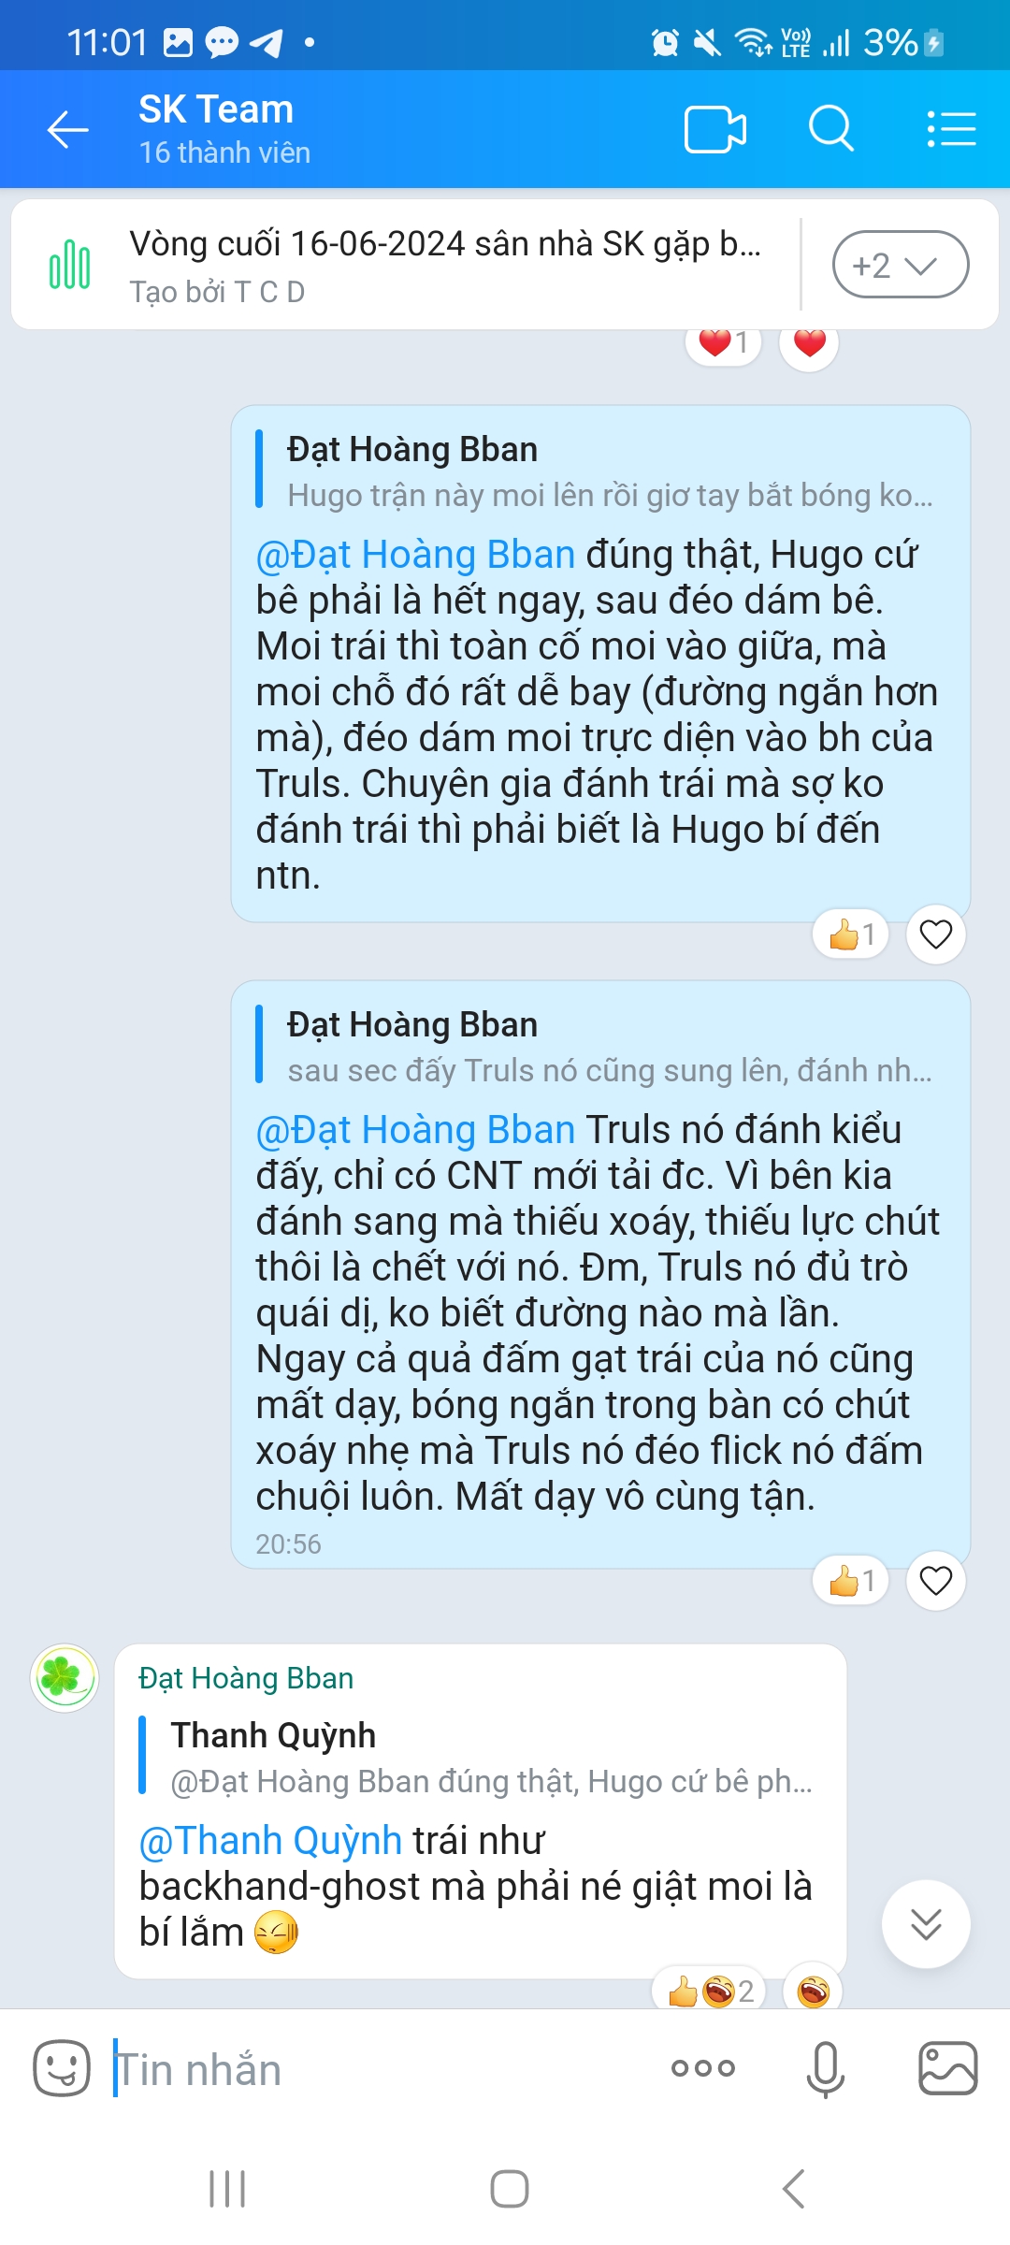This screenshot has width=1010, height=2245.
Task: Tap the Android home navigation button
Action: click(x=510, y=2189)
